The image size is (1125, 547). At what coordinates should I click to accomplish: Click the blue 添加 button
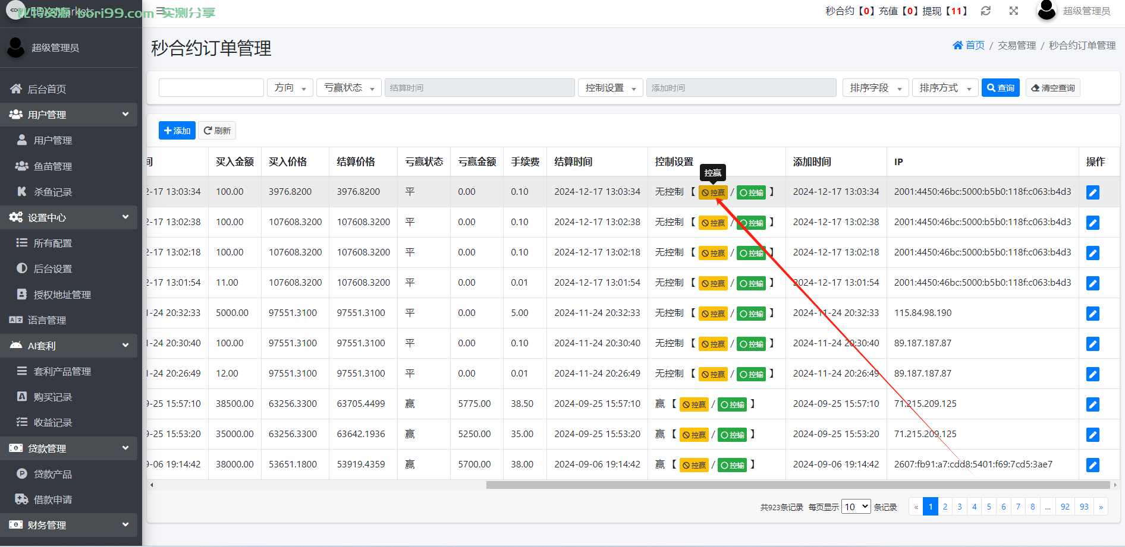[x=177, y=131]
